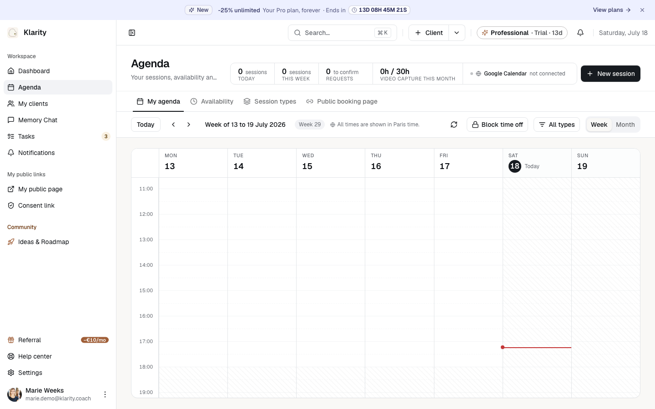Click the New session button
This screenshot has width=655, height=409.
(x=610, y=74)
